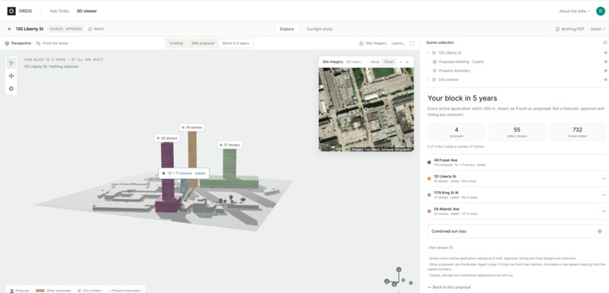Image resolution: width=609 pixels, height=293 pixels.
Task: Click the orange swatch for 151 Liberty St
Action: click(x=428, y=179)
